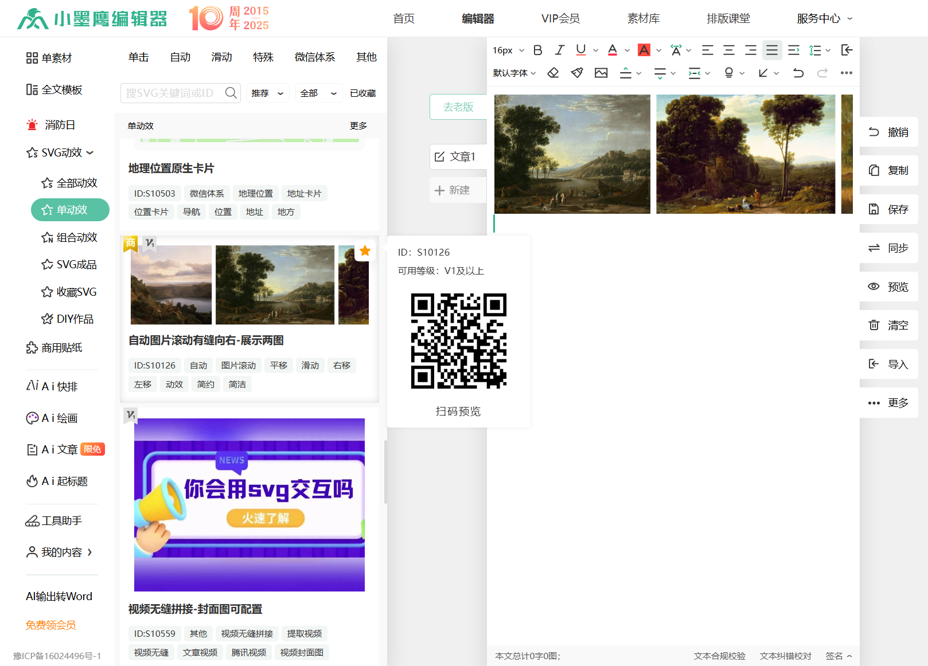Toggle italic text formatting
Viewport: 928px width, 666px height.
[559, 50]
